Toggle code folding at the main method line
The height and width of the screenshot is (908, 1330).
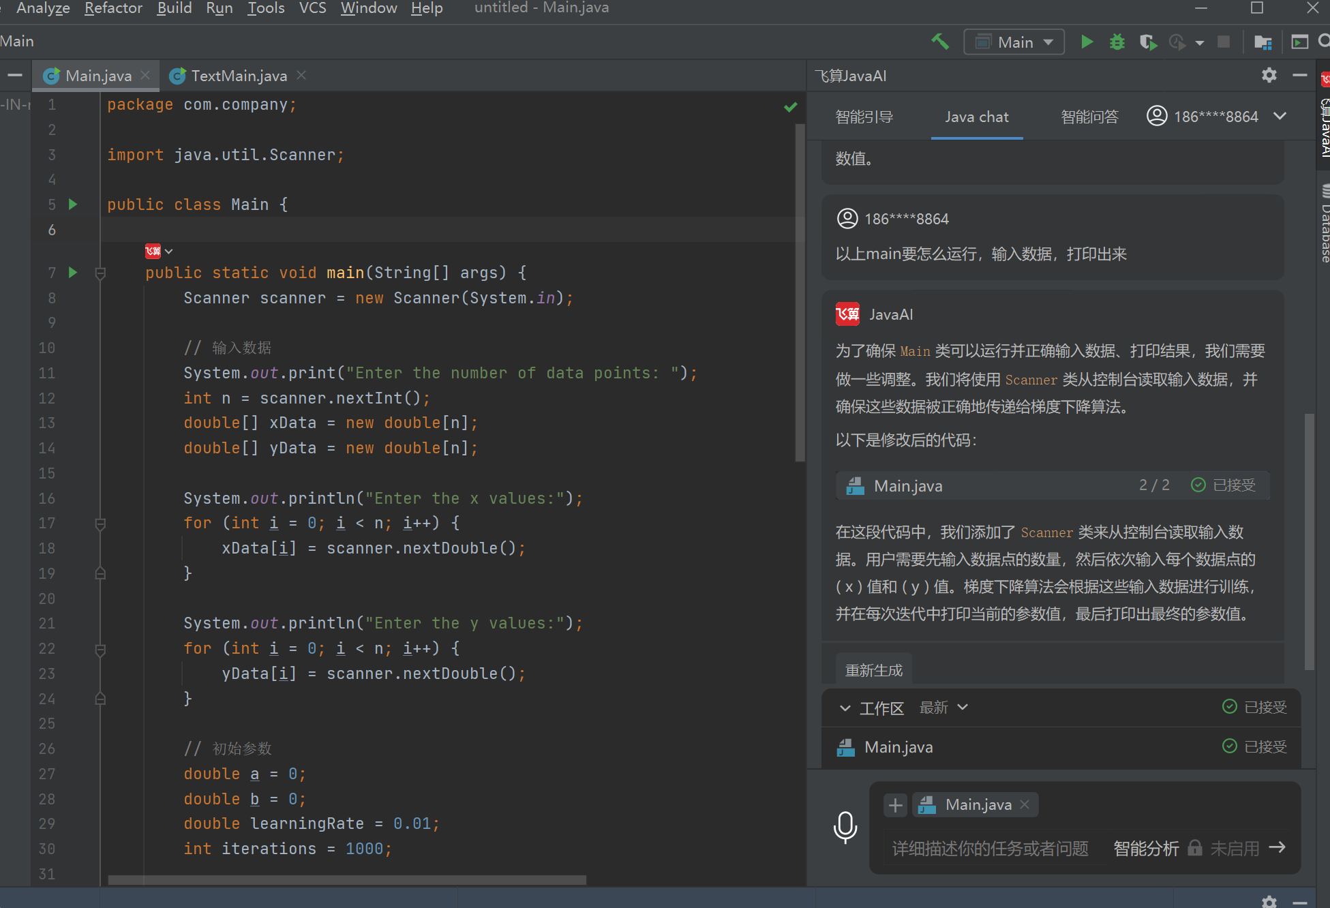pos(100,273)
